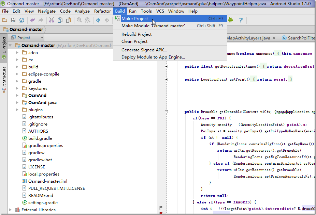
Task: Click the Help question mark icon
Action: tap(241, 20)
